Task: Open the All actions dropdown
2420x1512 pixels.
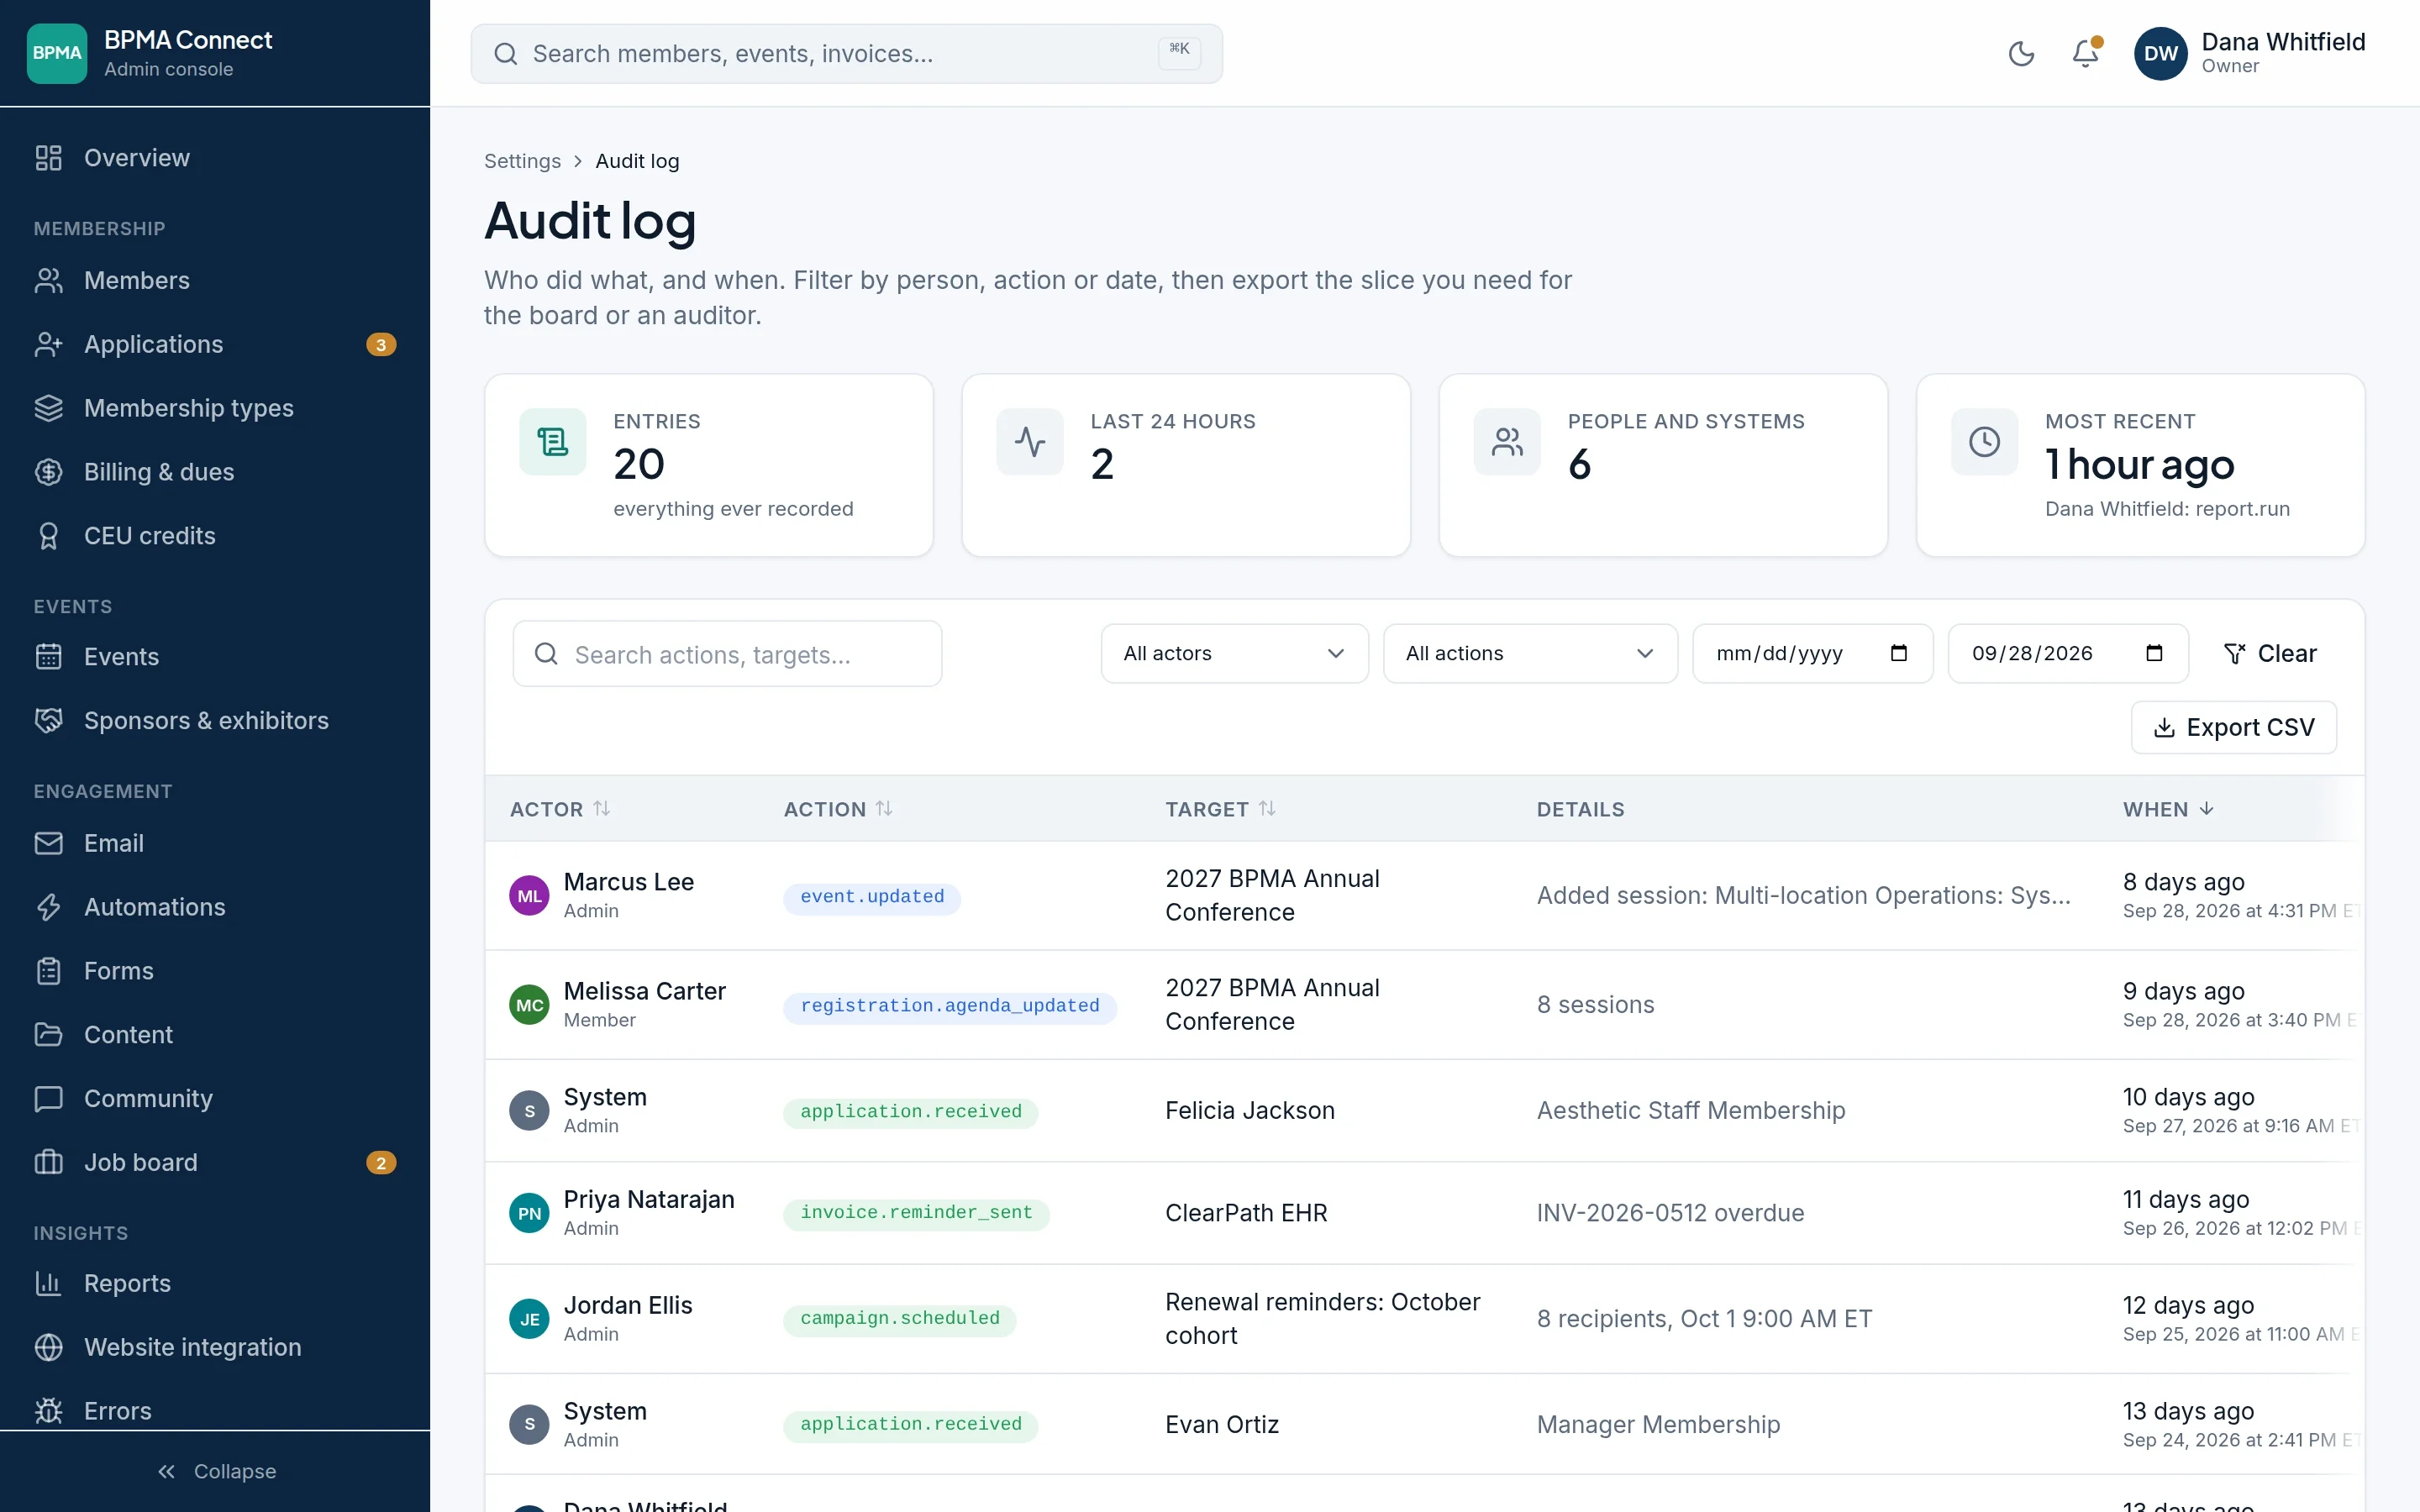Action: [x=1530, y=654]
